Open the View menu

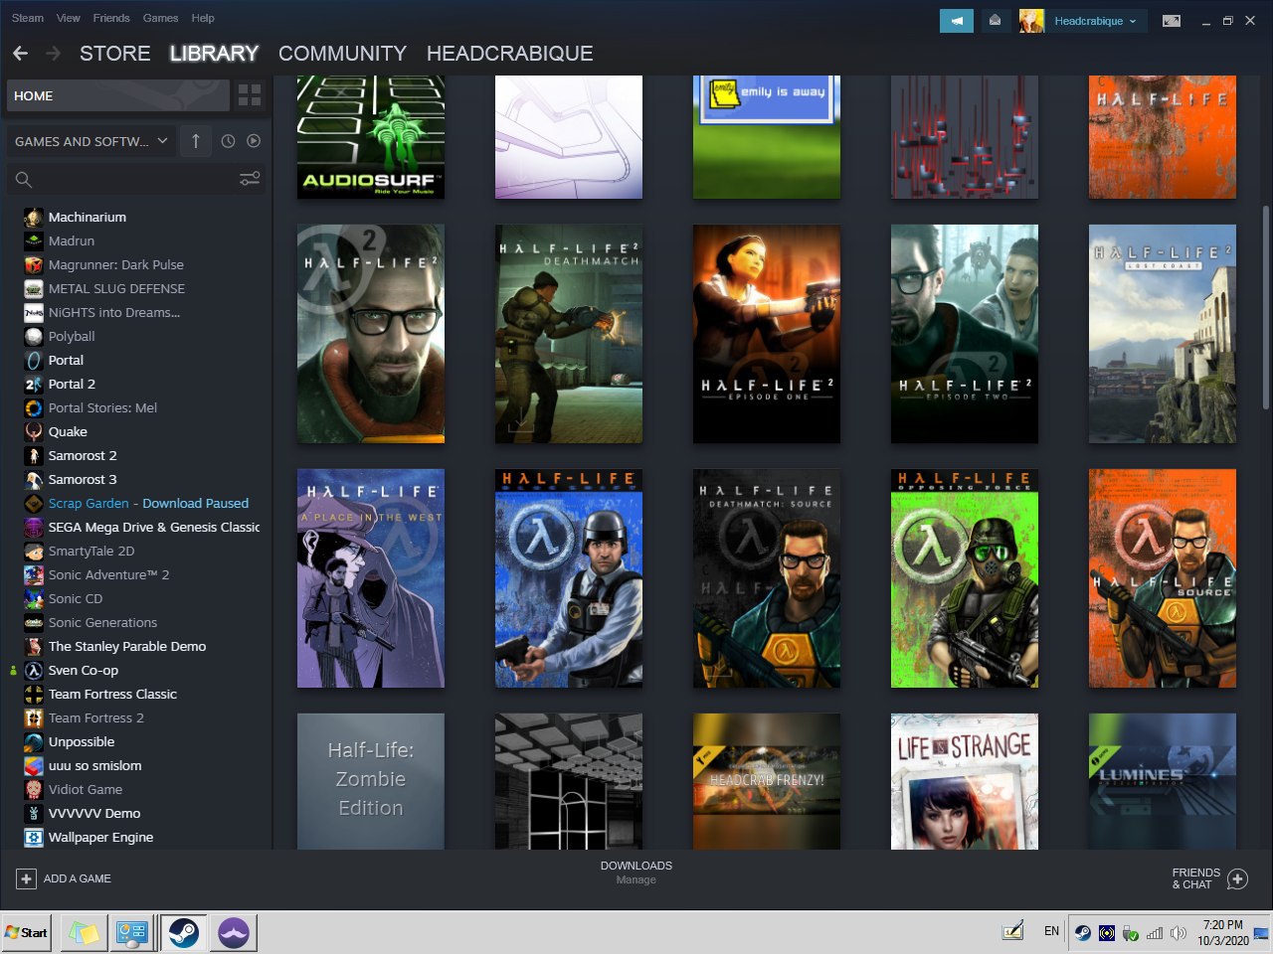(x=69, y=18)
